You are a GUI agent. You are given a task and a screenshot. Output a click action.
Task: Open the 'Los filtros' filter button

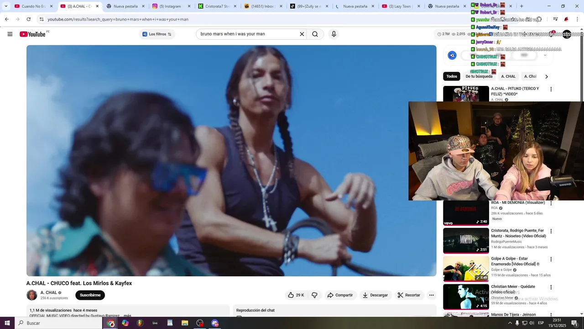point(157,34)
